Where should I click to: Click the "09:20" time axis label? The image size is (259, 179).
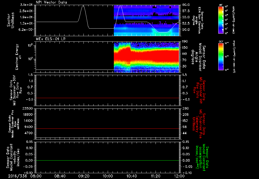point(84,176)
